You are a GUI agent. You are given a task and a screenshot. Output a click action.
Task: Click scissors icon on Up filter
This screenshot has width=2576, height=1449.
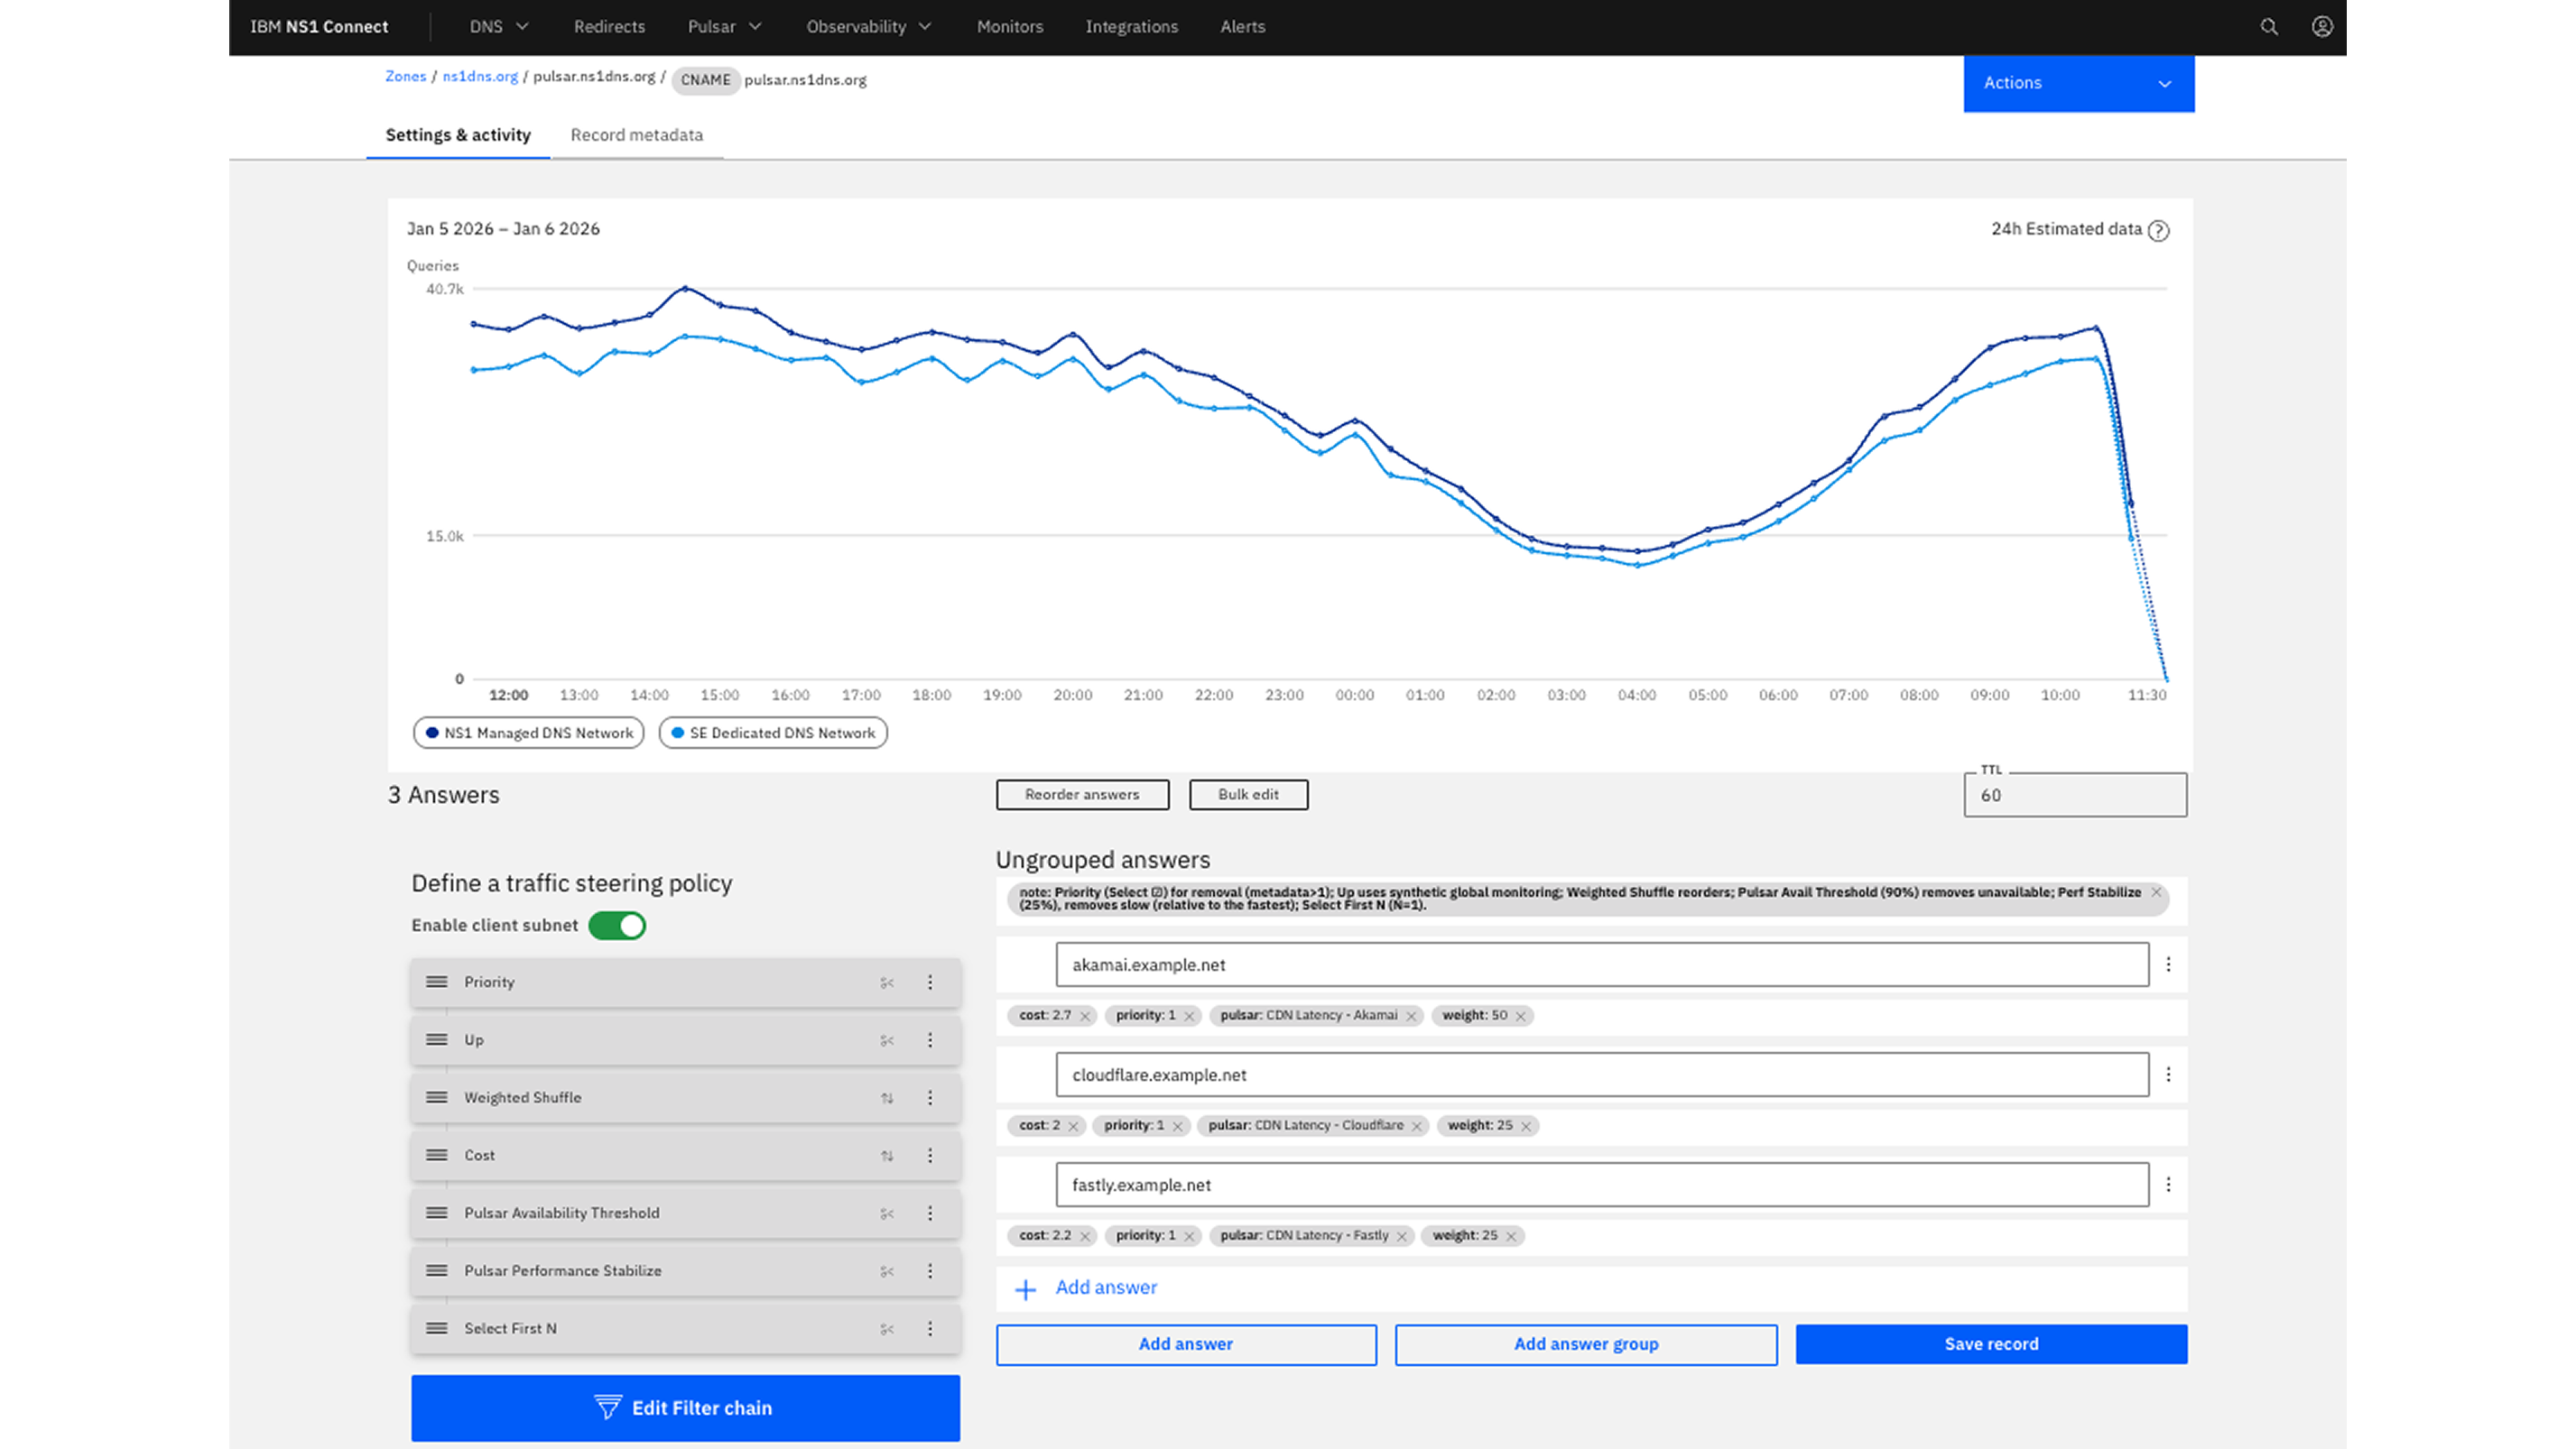pyautogui.click(x=887, y=1041)
